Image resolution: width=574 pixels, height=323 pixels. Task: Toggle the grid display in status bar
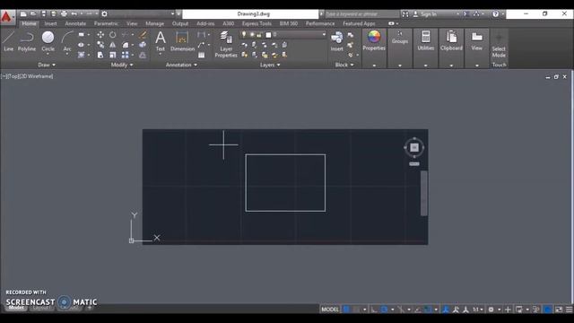(346, 310)
